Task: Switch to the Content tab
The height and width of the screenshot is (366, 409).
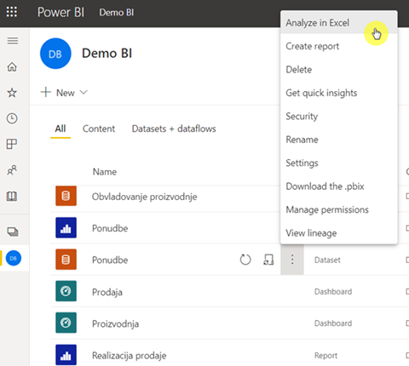Action: (99, 129)
